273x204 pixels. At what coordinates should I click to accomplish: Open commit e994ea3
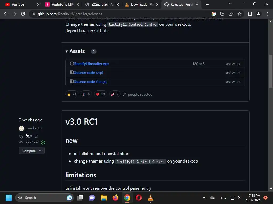point(32,142)
